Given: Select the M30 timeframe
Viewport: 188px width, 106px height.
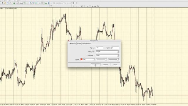Looking at the screenshot, I should [x=60, y=3].
